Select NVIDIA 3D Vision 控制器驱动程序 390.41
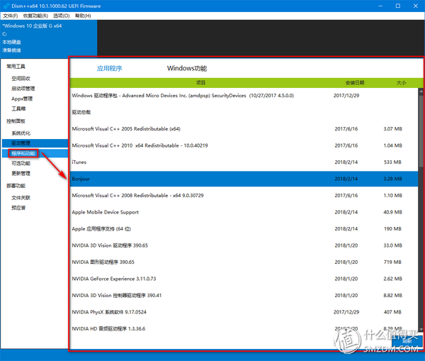Image resolution: width=425 pixels, height=361 pixels. point(244,295)
